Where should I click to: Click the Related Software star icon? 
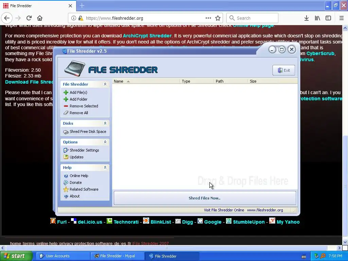pyautogui.click(x=66, y=189)
